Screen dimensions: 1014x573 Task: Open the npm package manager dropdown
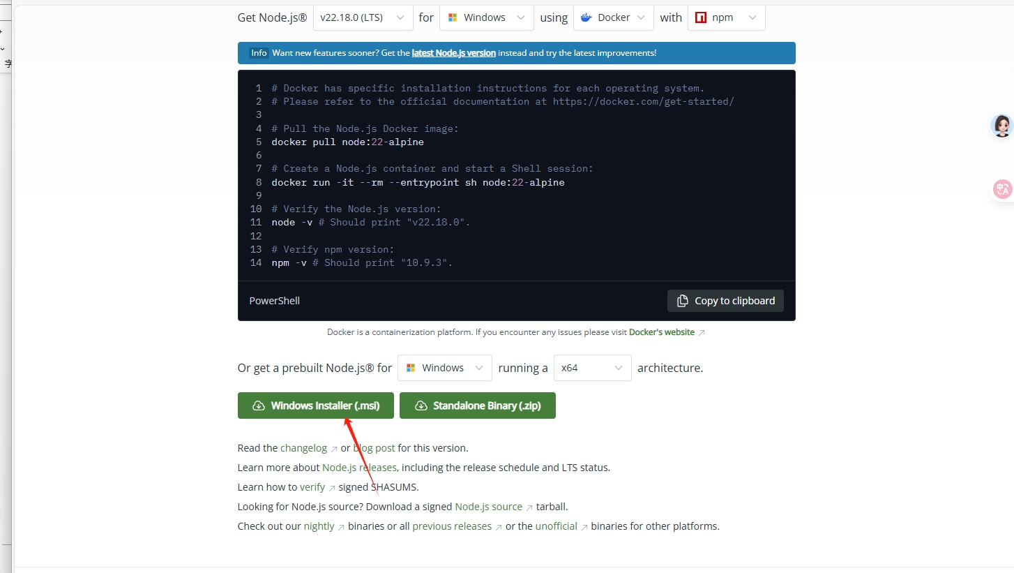[726, 17]
